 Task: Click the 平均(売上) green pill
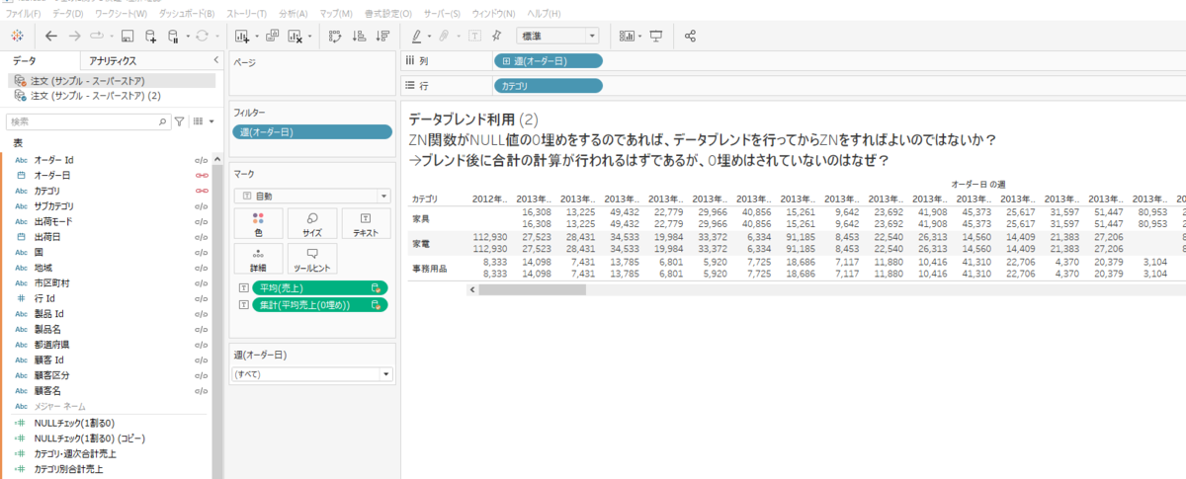click(x=319, y=287)
